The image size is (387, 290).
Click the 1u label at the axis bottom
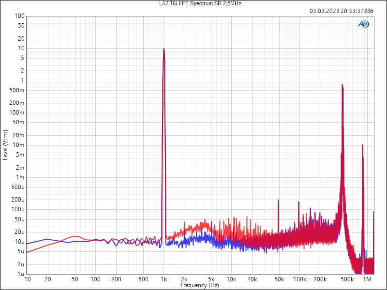pyautogui.click(x=21, y=274)
